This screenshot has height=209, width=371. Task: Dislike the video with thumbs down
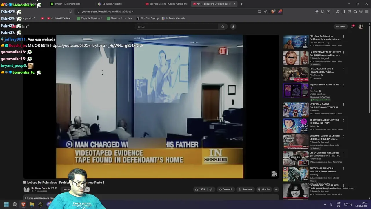pyautogui.click(x=211, y=189)
